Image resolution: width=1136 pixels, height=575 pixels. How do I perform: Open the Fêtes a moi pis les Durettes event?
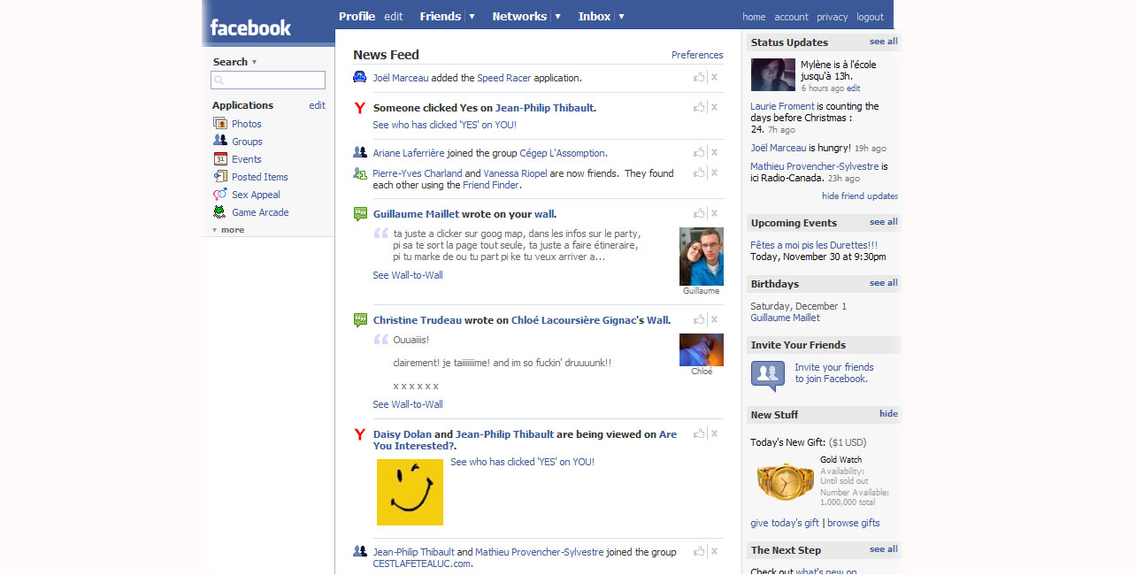814,245
